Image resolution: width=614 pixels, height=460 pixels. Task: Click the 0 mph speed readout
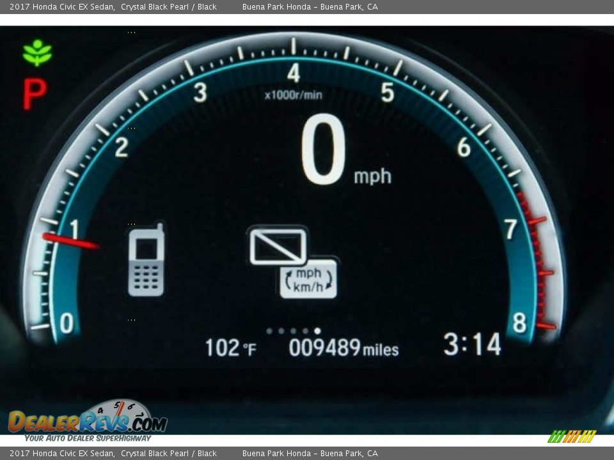[x=346, y=150]
